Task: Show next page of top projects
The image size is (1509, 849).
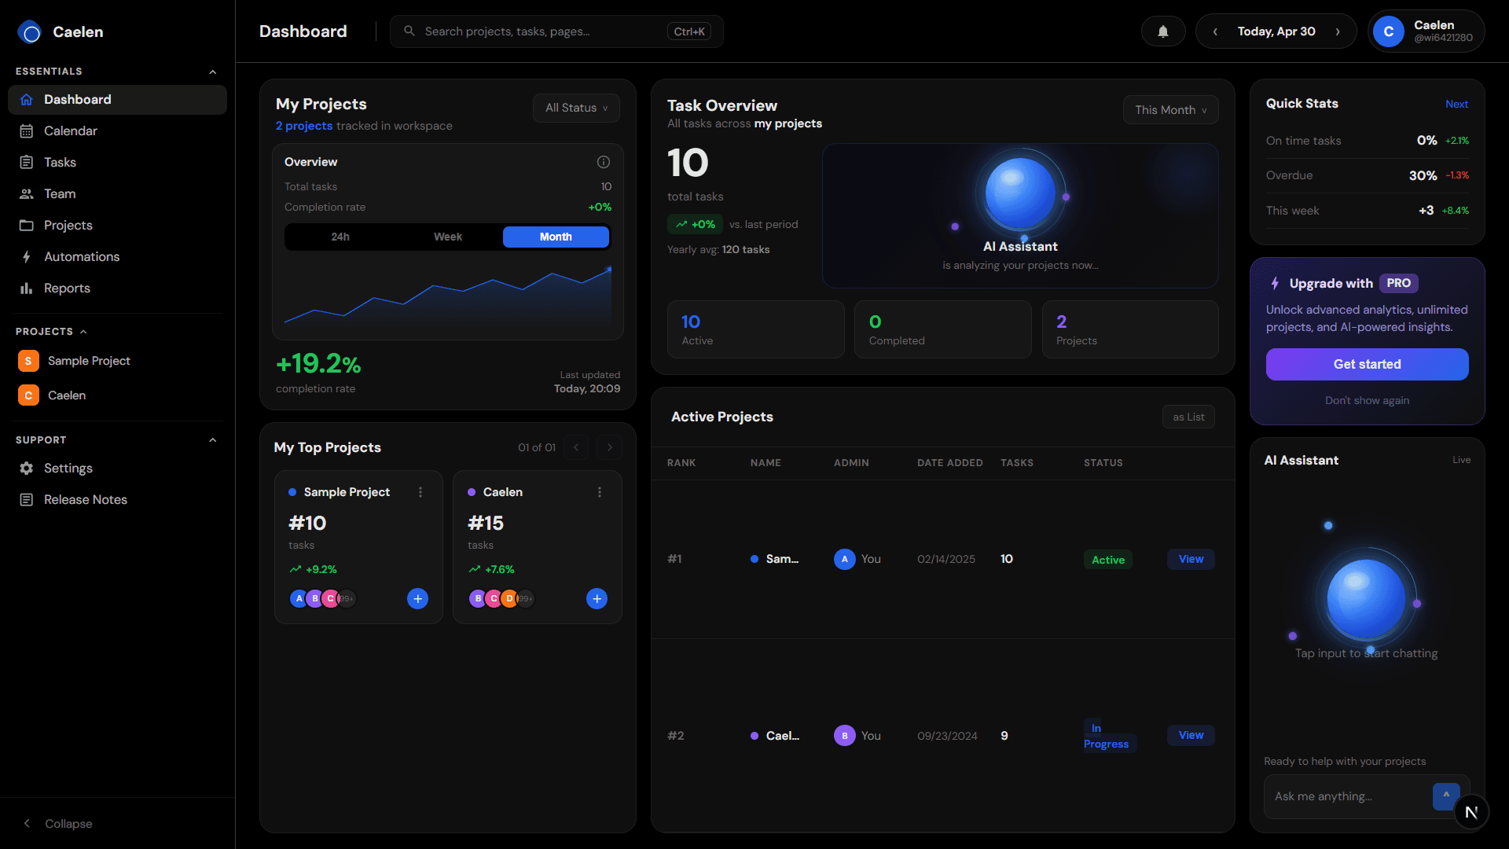Action: [x=609, y=447]
